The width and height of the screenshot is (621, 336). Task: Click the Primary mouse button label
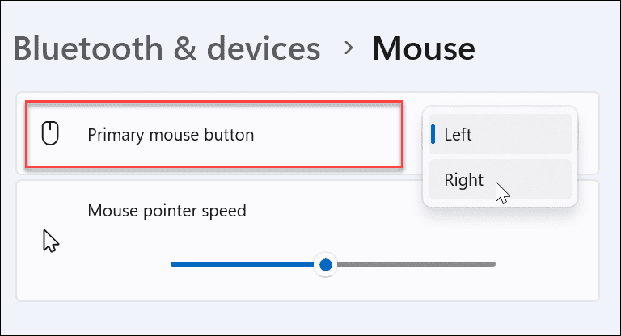[170, 135]
